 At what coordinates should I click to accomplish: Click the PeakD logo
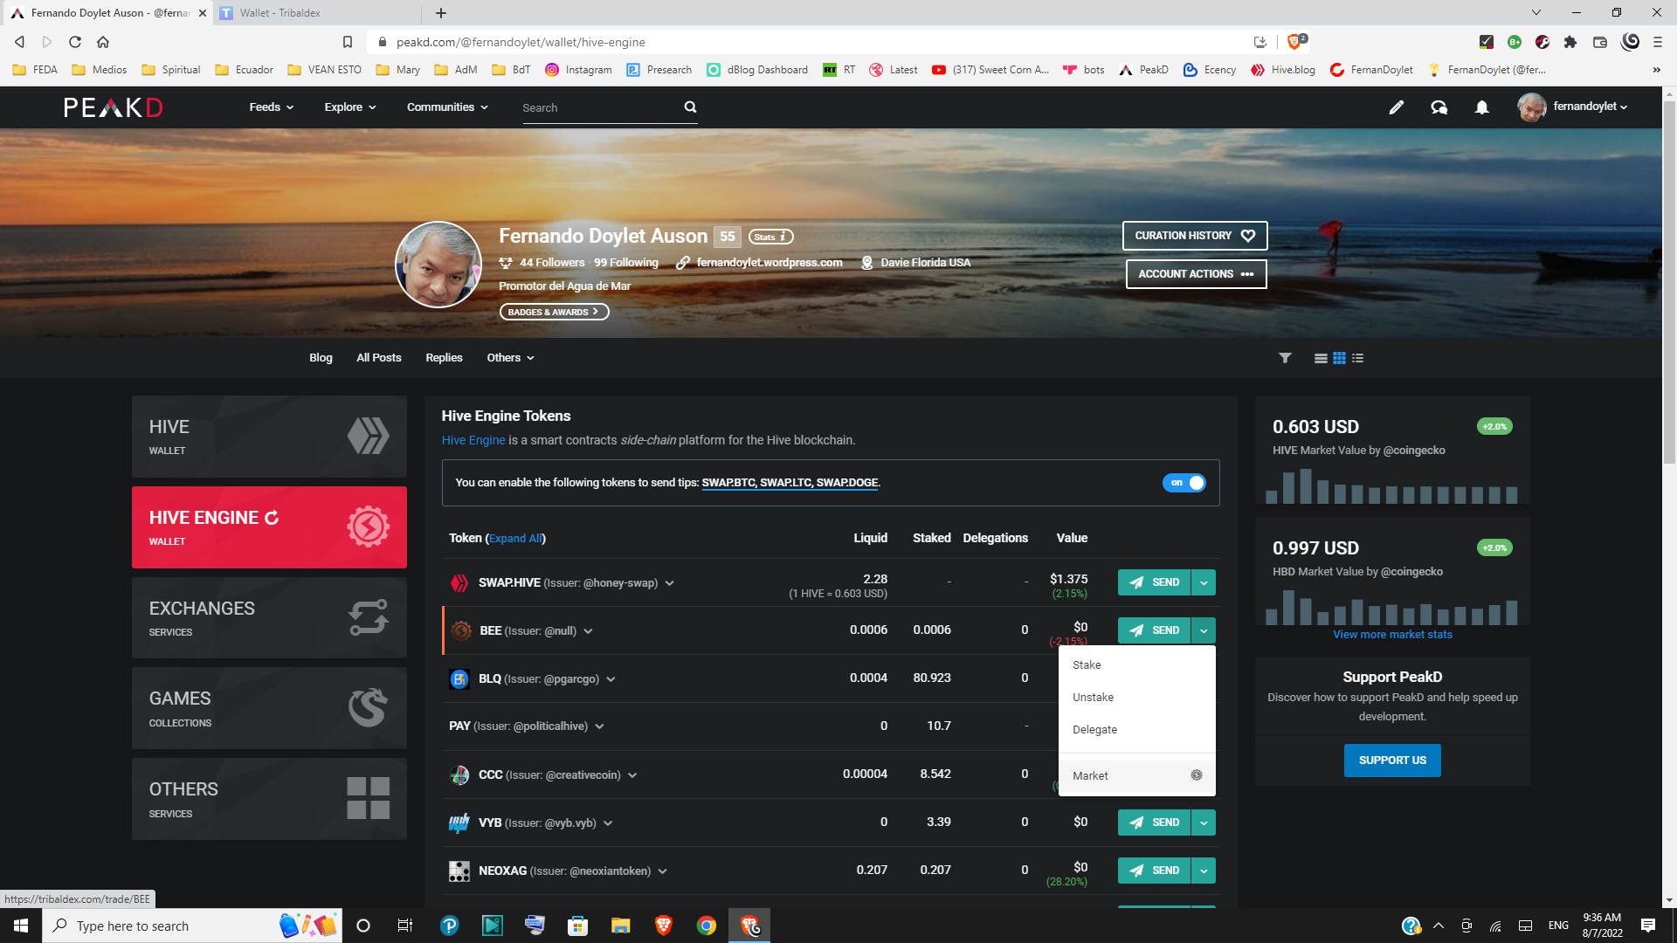click(x=114, y=107)
